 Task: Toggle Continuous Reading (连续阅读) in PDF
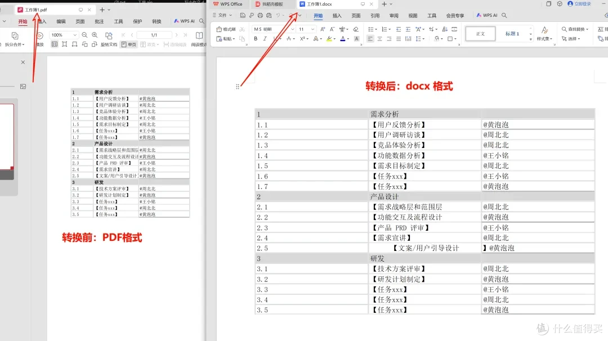coord(175,44)
